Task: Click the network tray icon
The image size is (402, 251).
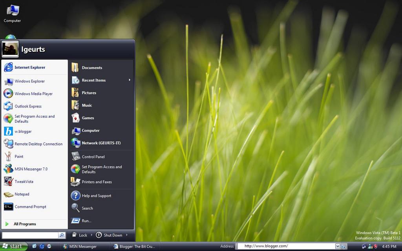Action: (364, 246)
